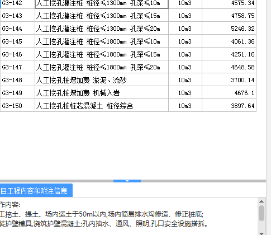Select code cell G3-149
Viewport: 271px width, 235px height.
tap(18, 93)
